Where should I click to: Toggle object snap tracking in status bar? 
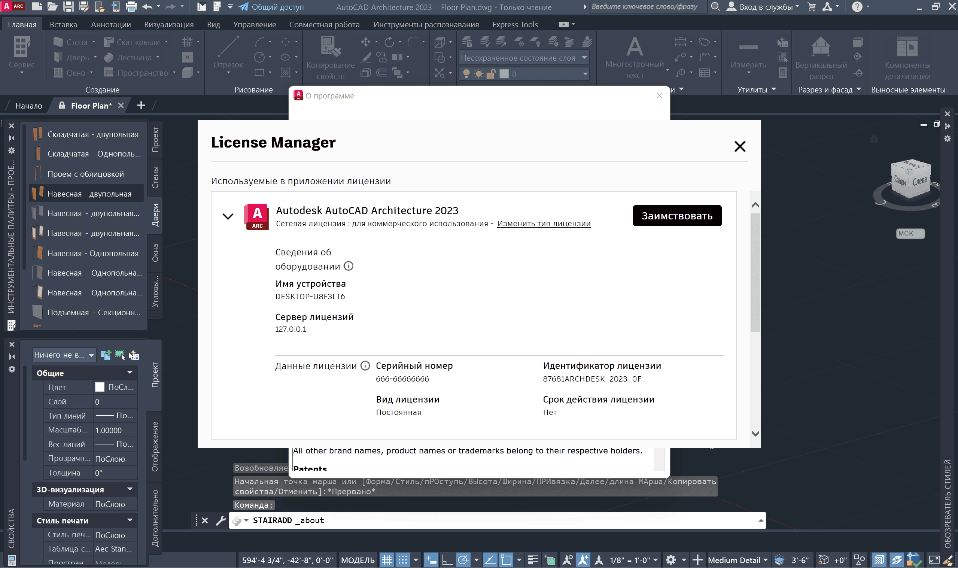click(490, 560)
